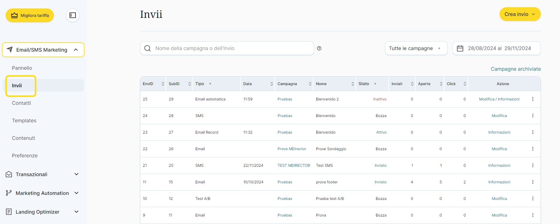Sort table by Aperte column arrows

pyautogui.click(x=441, y=84)
